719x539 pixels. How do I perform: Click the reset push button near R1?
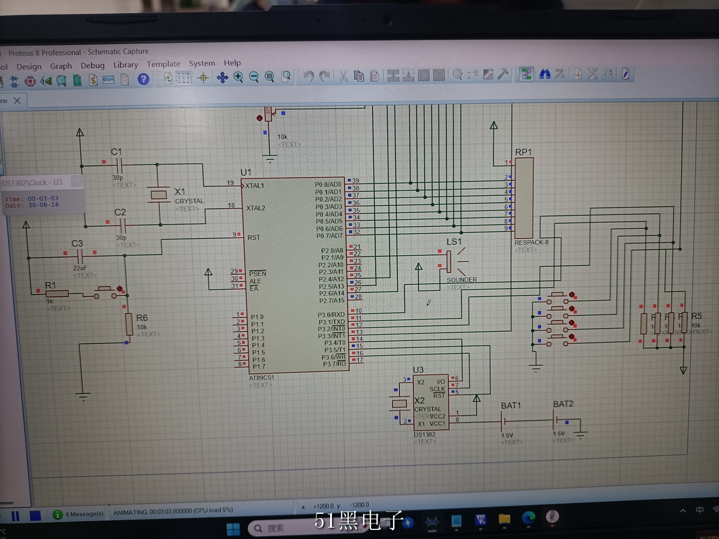(x=106, y=292)
